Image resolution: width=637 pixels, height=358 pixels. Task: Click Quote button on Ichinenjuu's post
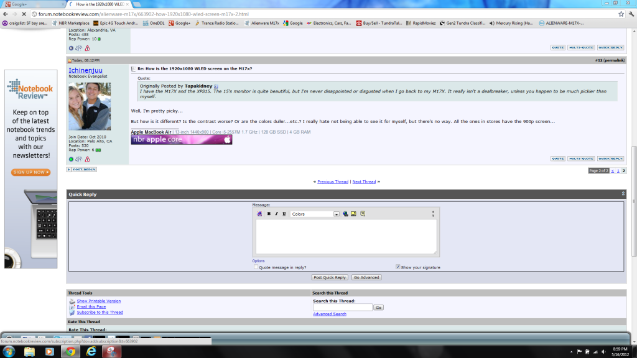pyautogui.click(x=558, y=158)
